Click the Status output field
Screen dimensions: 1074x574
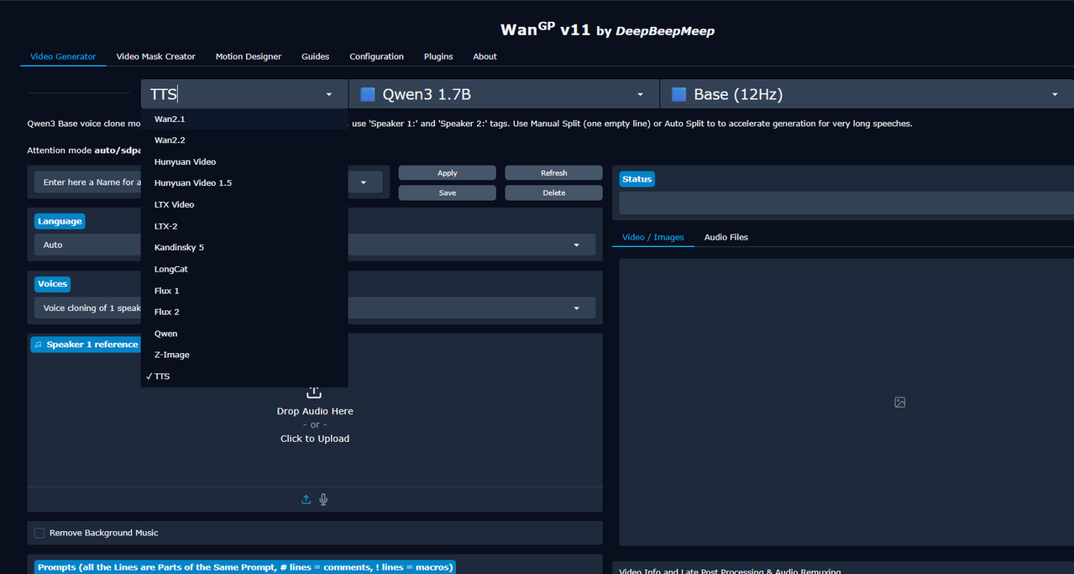pyautogui.click(x=846, y=203)
